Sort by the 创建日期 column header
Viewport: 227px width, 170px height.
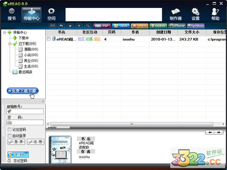tap(163, 32)
